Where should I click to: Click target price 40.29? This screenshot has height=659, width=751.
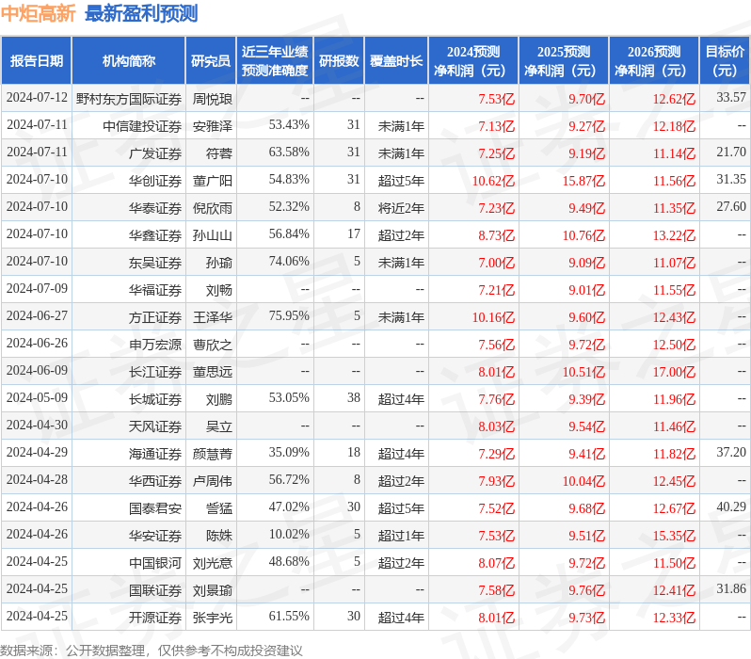731,507
